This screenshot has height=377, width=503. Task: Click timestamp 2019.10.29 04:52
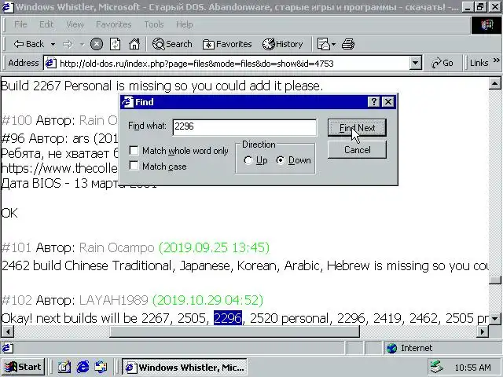207,300
